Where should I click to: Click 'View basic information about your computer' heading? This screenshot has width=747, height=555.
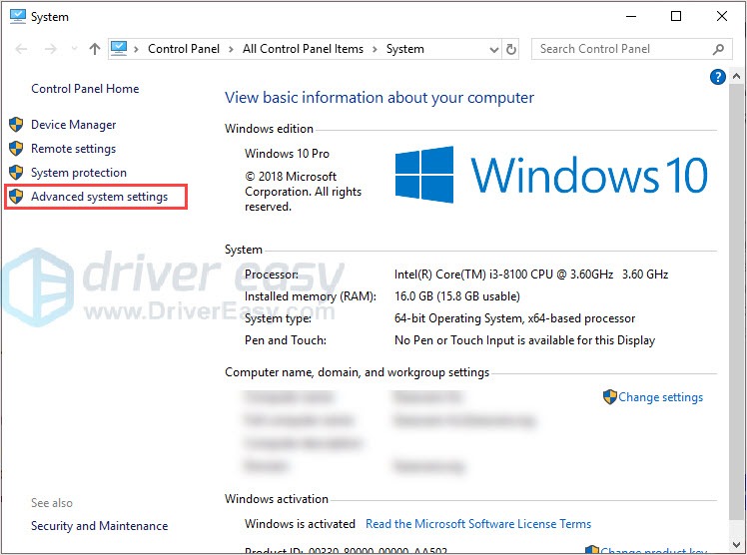click(x=379, y=98)
